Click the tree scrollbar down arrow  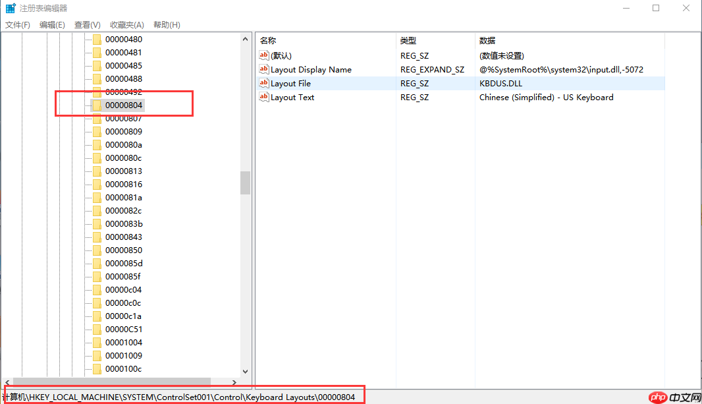246,370
